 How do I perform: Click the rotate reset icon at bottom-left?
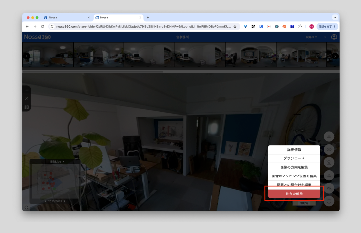(26, 207)
